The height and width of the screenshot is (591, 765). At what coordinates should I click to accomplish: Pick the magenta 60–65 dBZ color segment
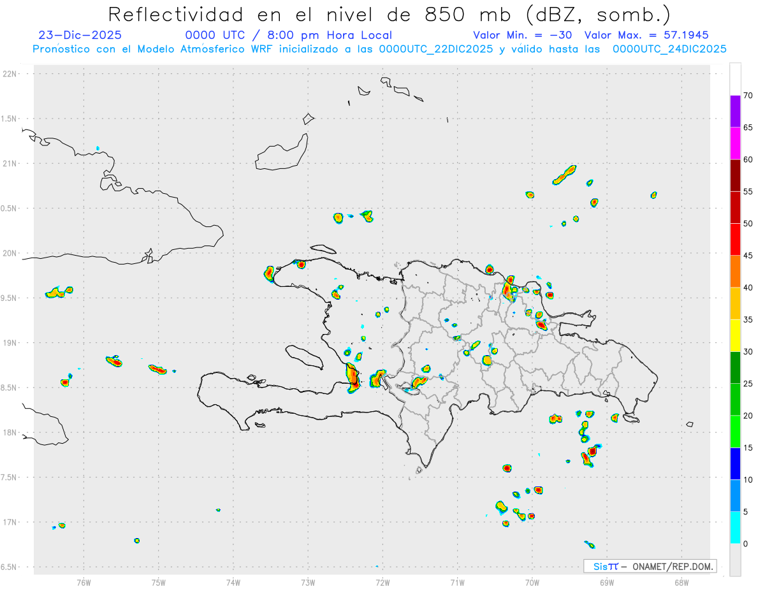point(735,143)
